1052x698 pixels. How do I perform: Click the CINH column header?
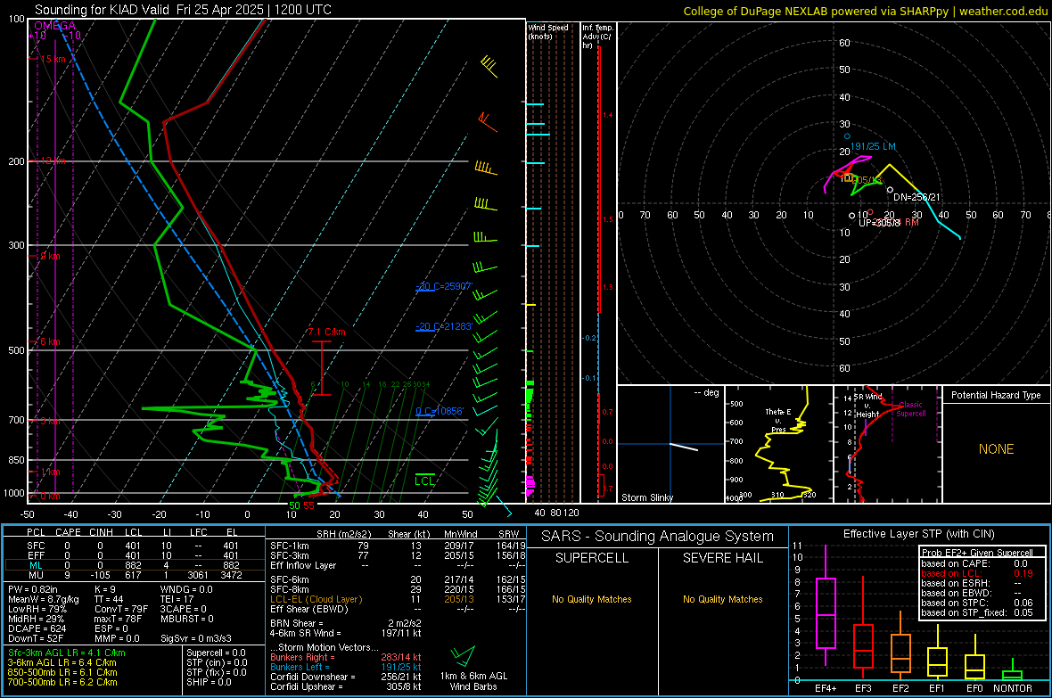(101, 532)
